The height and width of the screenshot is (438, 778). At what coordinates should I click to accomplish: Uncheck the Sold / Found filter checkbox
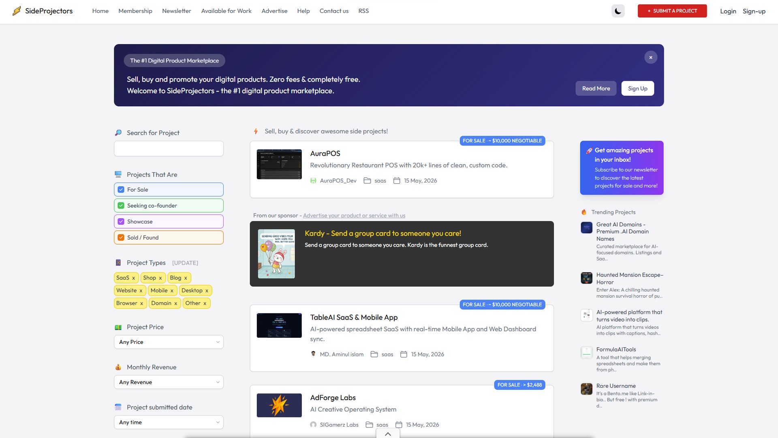(x=121, y=238)
